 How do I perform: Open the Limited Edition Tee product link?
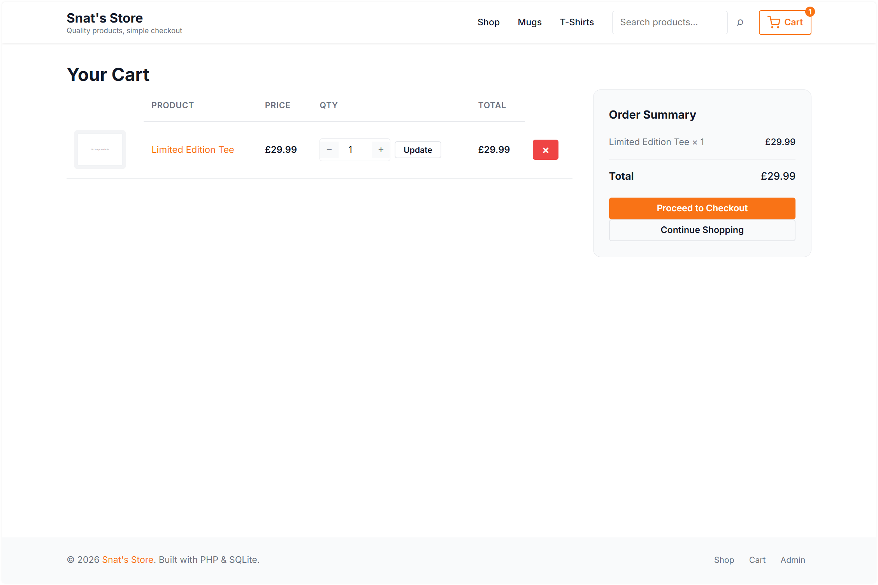(x=193, y=149)
